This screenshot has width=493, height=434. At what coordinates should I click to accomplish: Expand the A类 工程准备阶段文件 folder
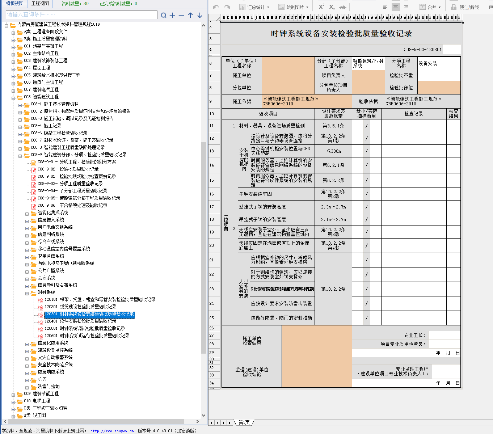[x=13, y=33]
